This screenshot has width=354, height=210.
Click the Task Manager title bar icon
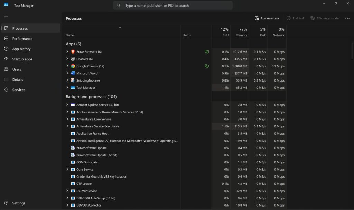[x=6, y=4]
